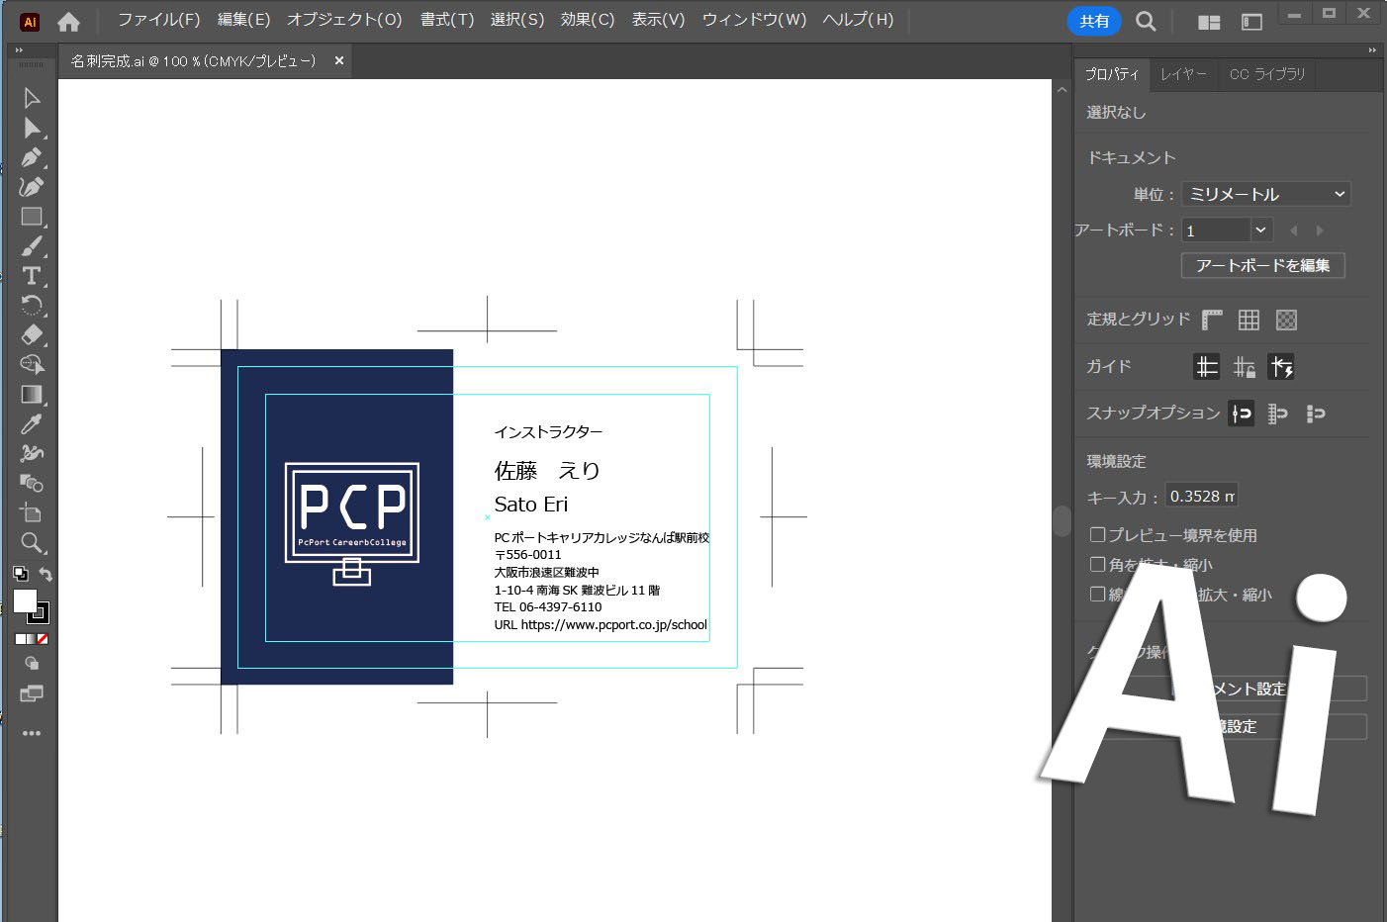Select the Paintbrush tool
The image size is (1387, 922).
(32, 246)
